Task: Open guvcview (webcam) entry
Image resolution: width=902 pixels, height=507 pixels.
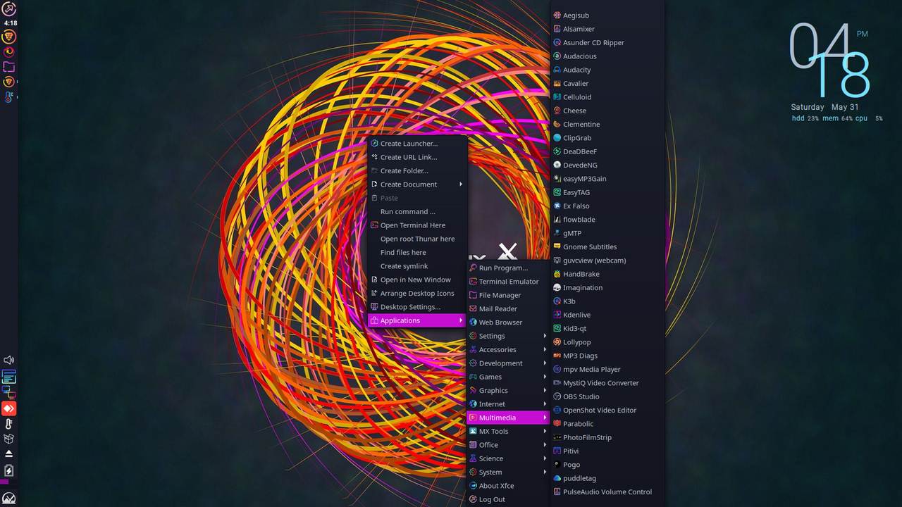Action: (607, 261)
